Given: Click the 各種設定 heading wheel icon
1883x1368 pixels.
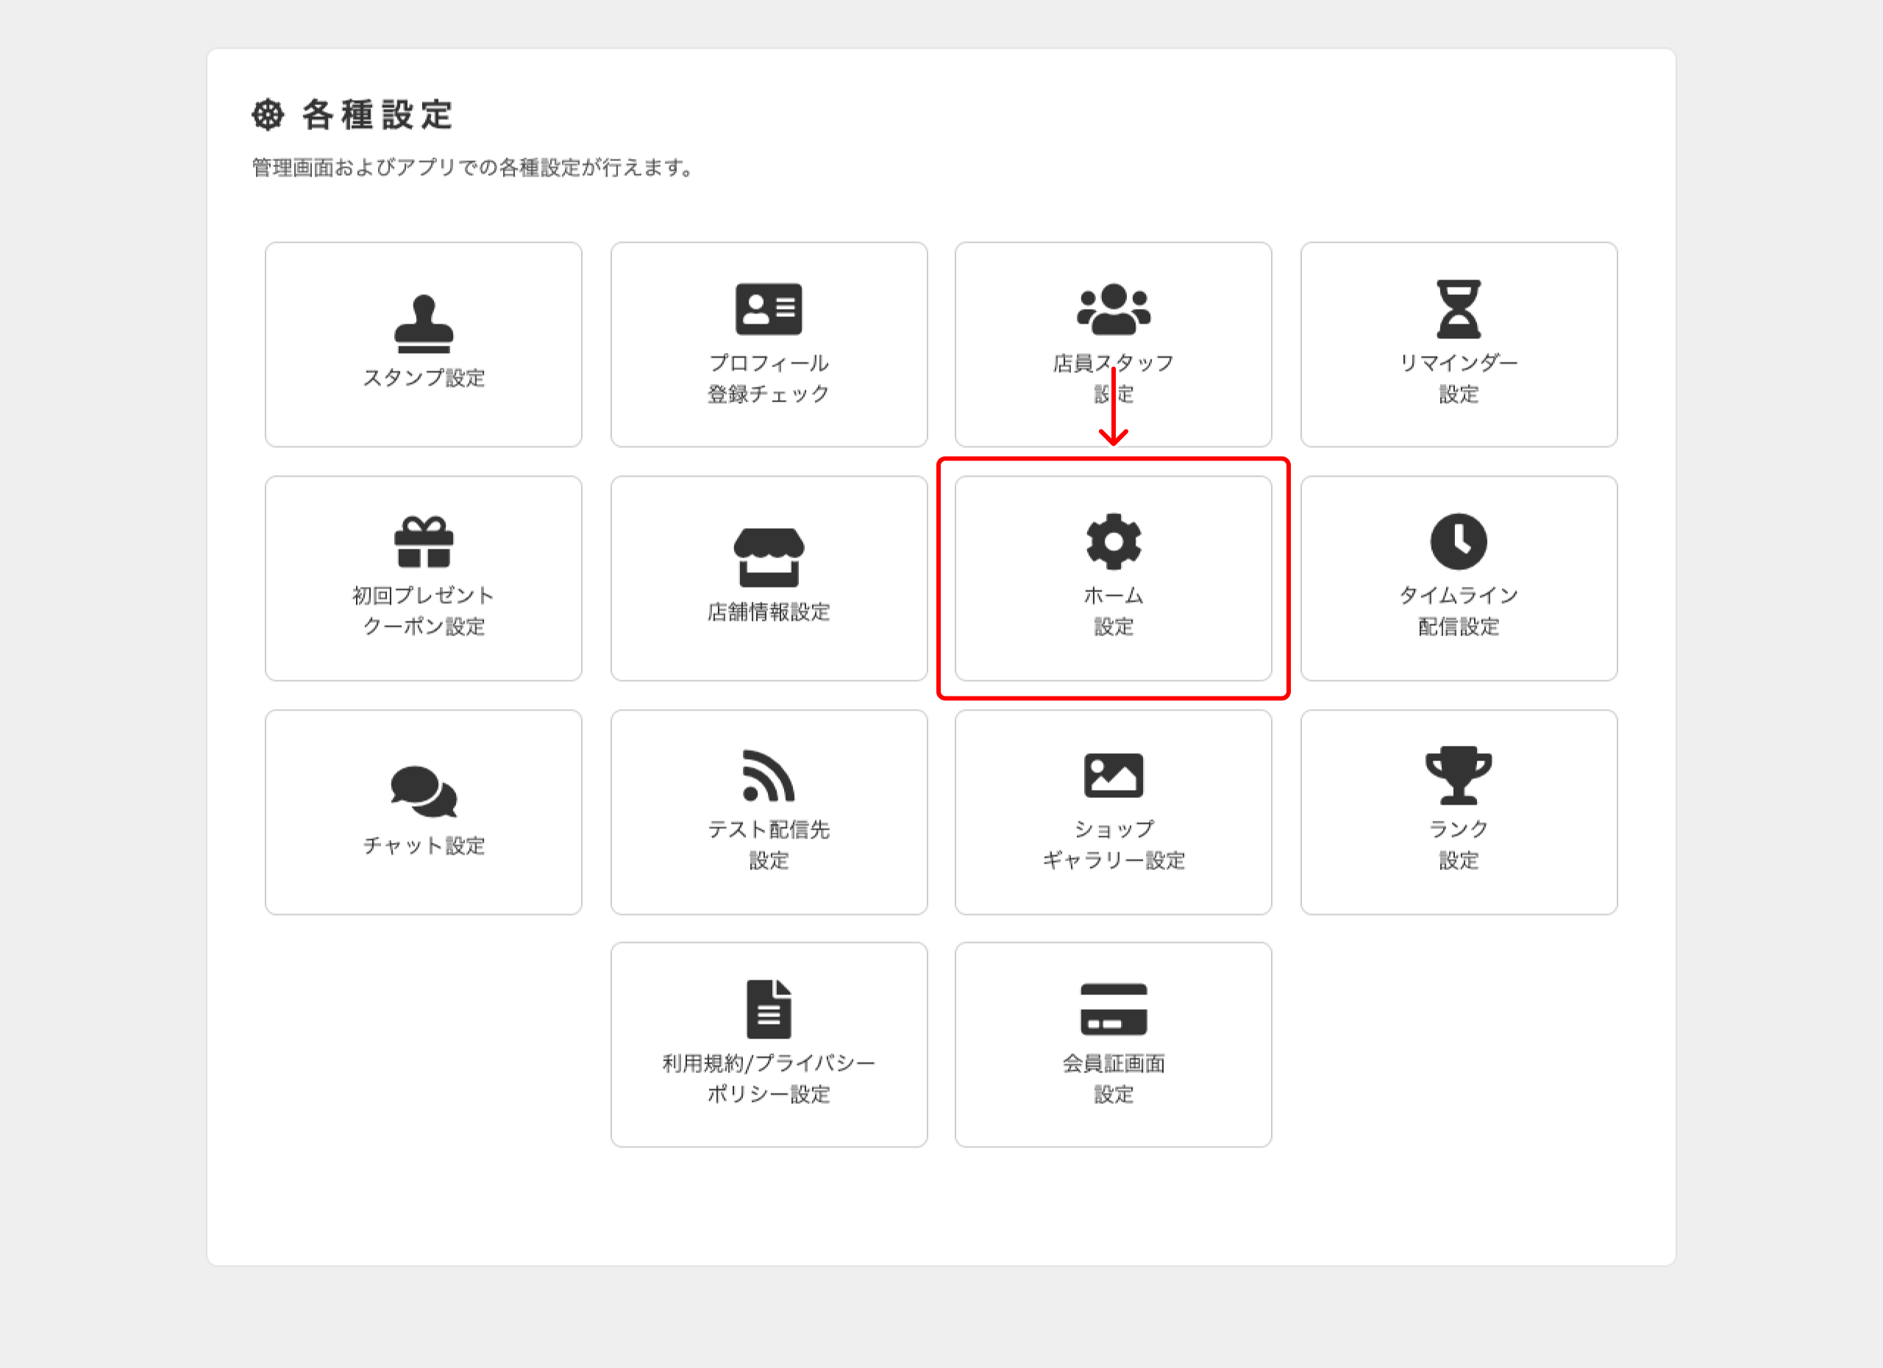Looking at the screenshot, I should click(x=268, y=115).
